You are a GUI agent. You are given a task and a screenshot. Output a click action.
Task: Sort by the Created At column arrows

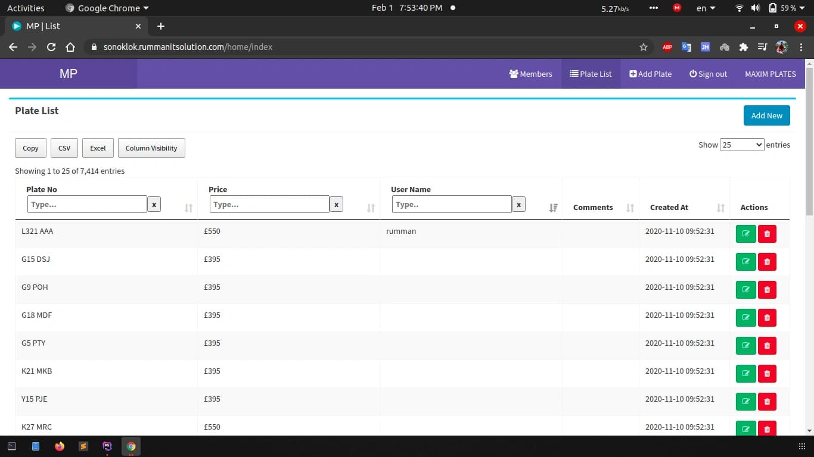720,208
